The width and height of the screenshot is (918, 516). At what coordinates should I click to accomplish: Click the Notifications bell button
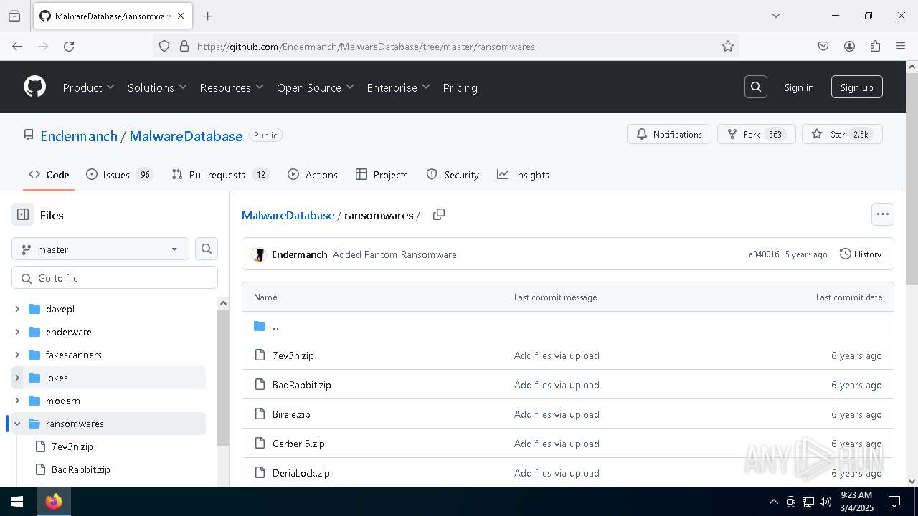tap(669, 134)
